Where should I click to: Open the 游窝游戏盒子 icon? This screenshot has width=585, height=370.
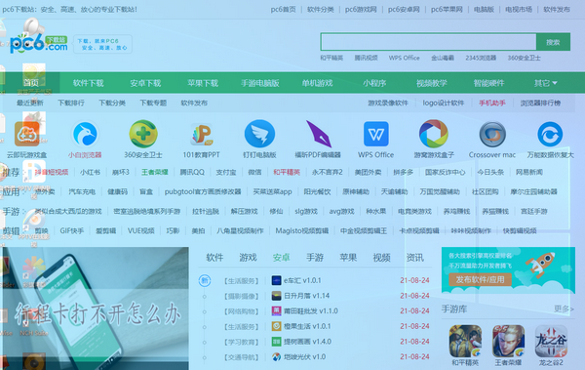tap(434, 134)
